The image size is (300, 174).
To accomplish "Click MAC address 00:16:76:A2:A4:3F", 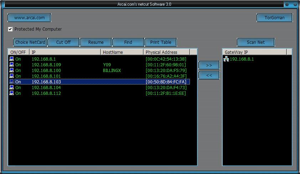I will pyautogui.click(x=166, y=76).
